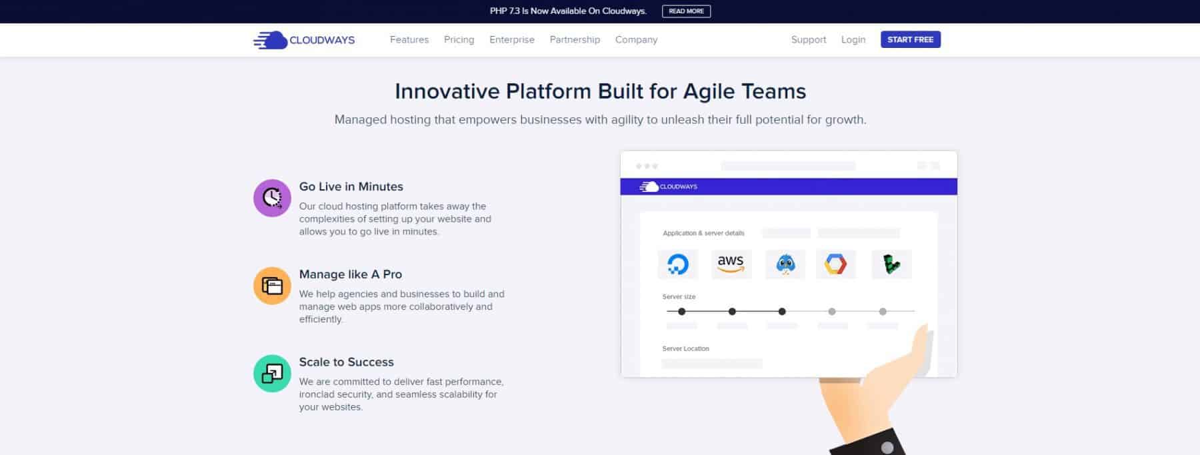1200x455 pixels.
Task: Click the first Server size slider dot
Action: tap(681, 312)
